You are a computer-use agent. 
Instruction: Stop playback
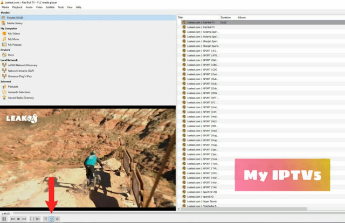pos(18,219)
